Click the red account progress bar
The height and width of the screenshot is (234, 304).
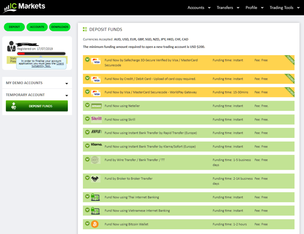(x=41, y=54)
